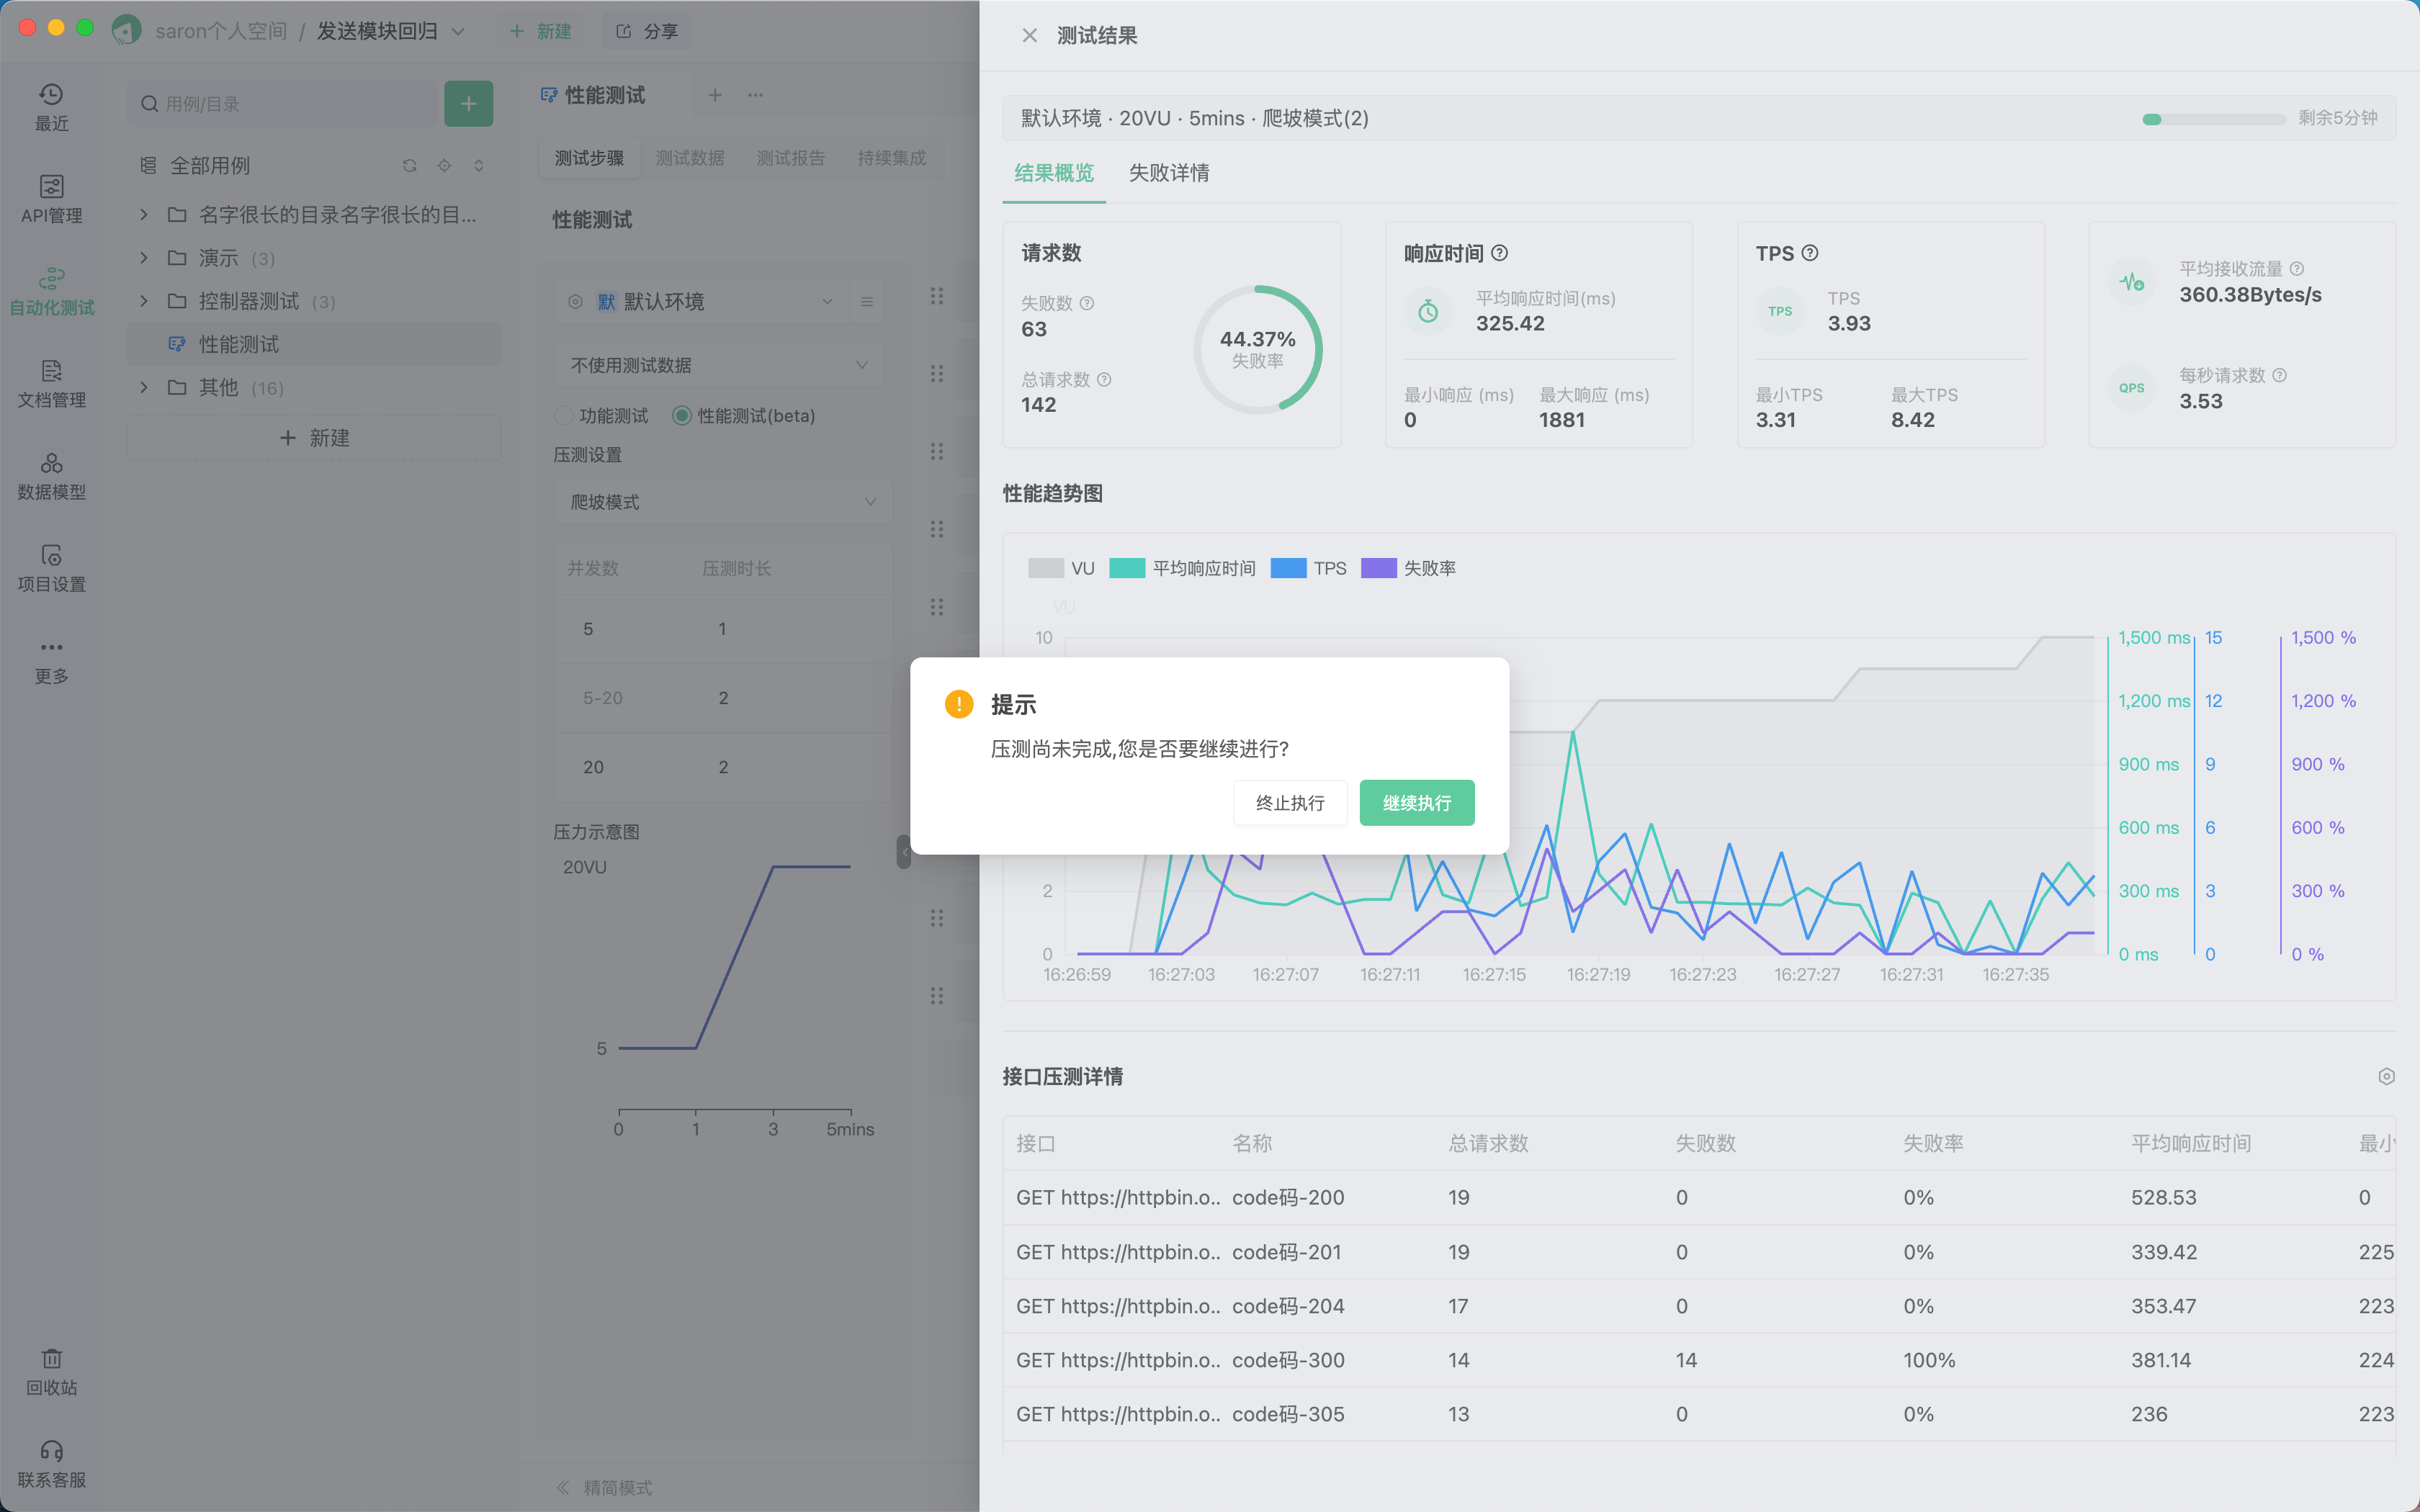
Task: Click 全部用例 tree root
Action: coord(210,165)
